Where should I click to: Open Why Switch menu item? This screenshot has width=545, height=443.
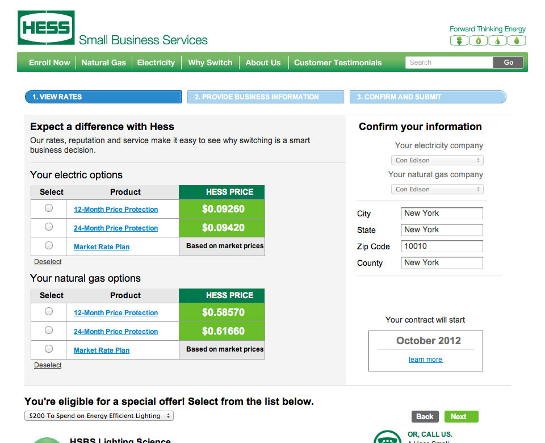210,62
